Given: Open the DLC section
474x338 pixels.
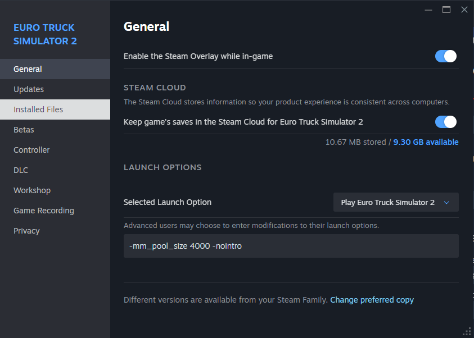Looking at the screenshot, I should pyautogui.click(x=21, y=170).
